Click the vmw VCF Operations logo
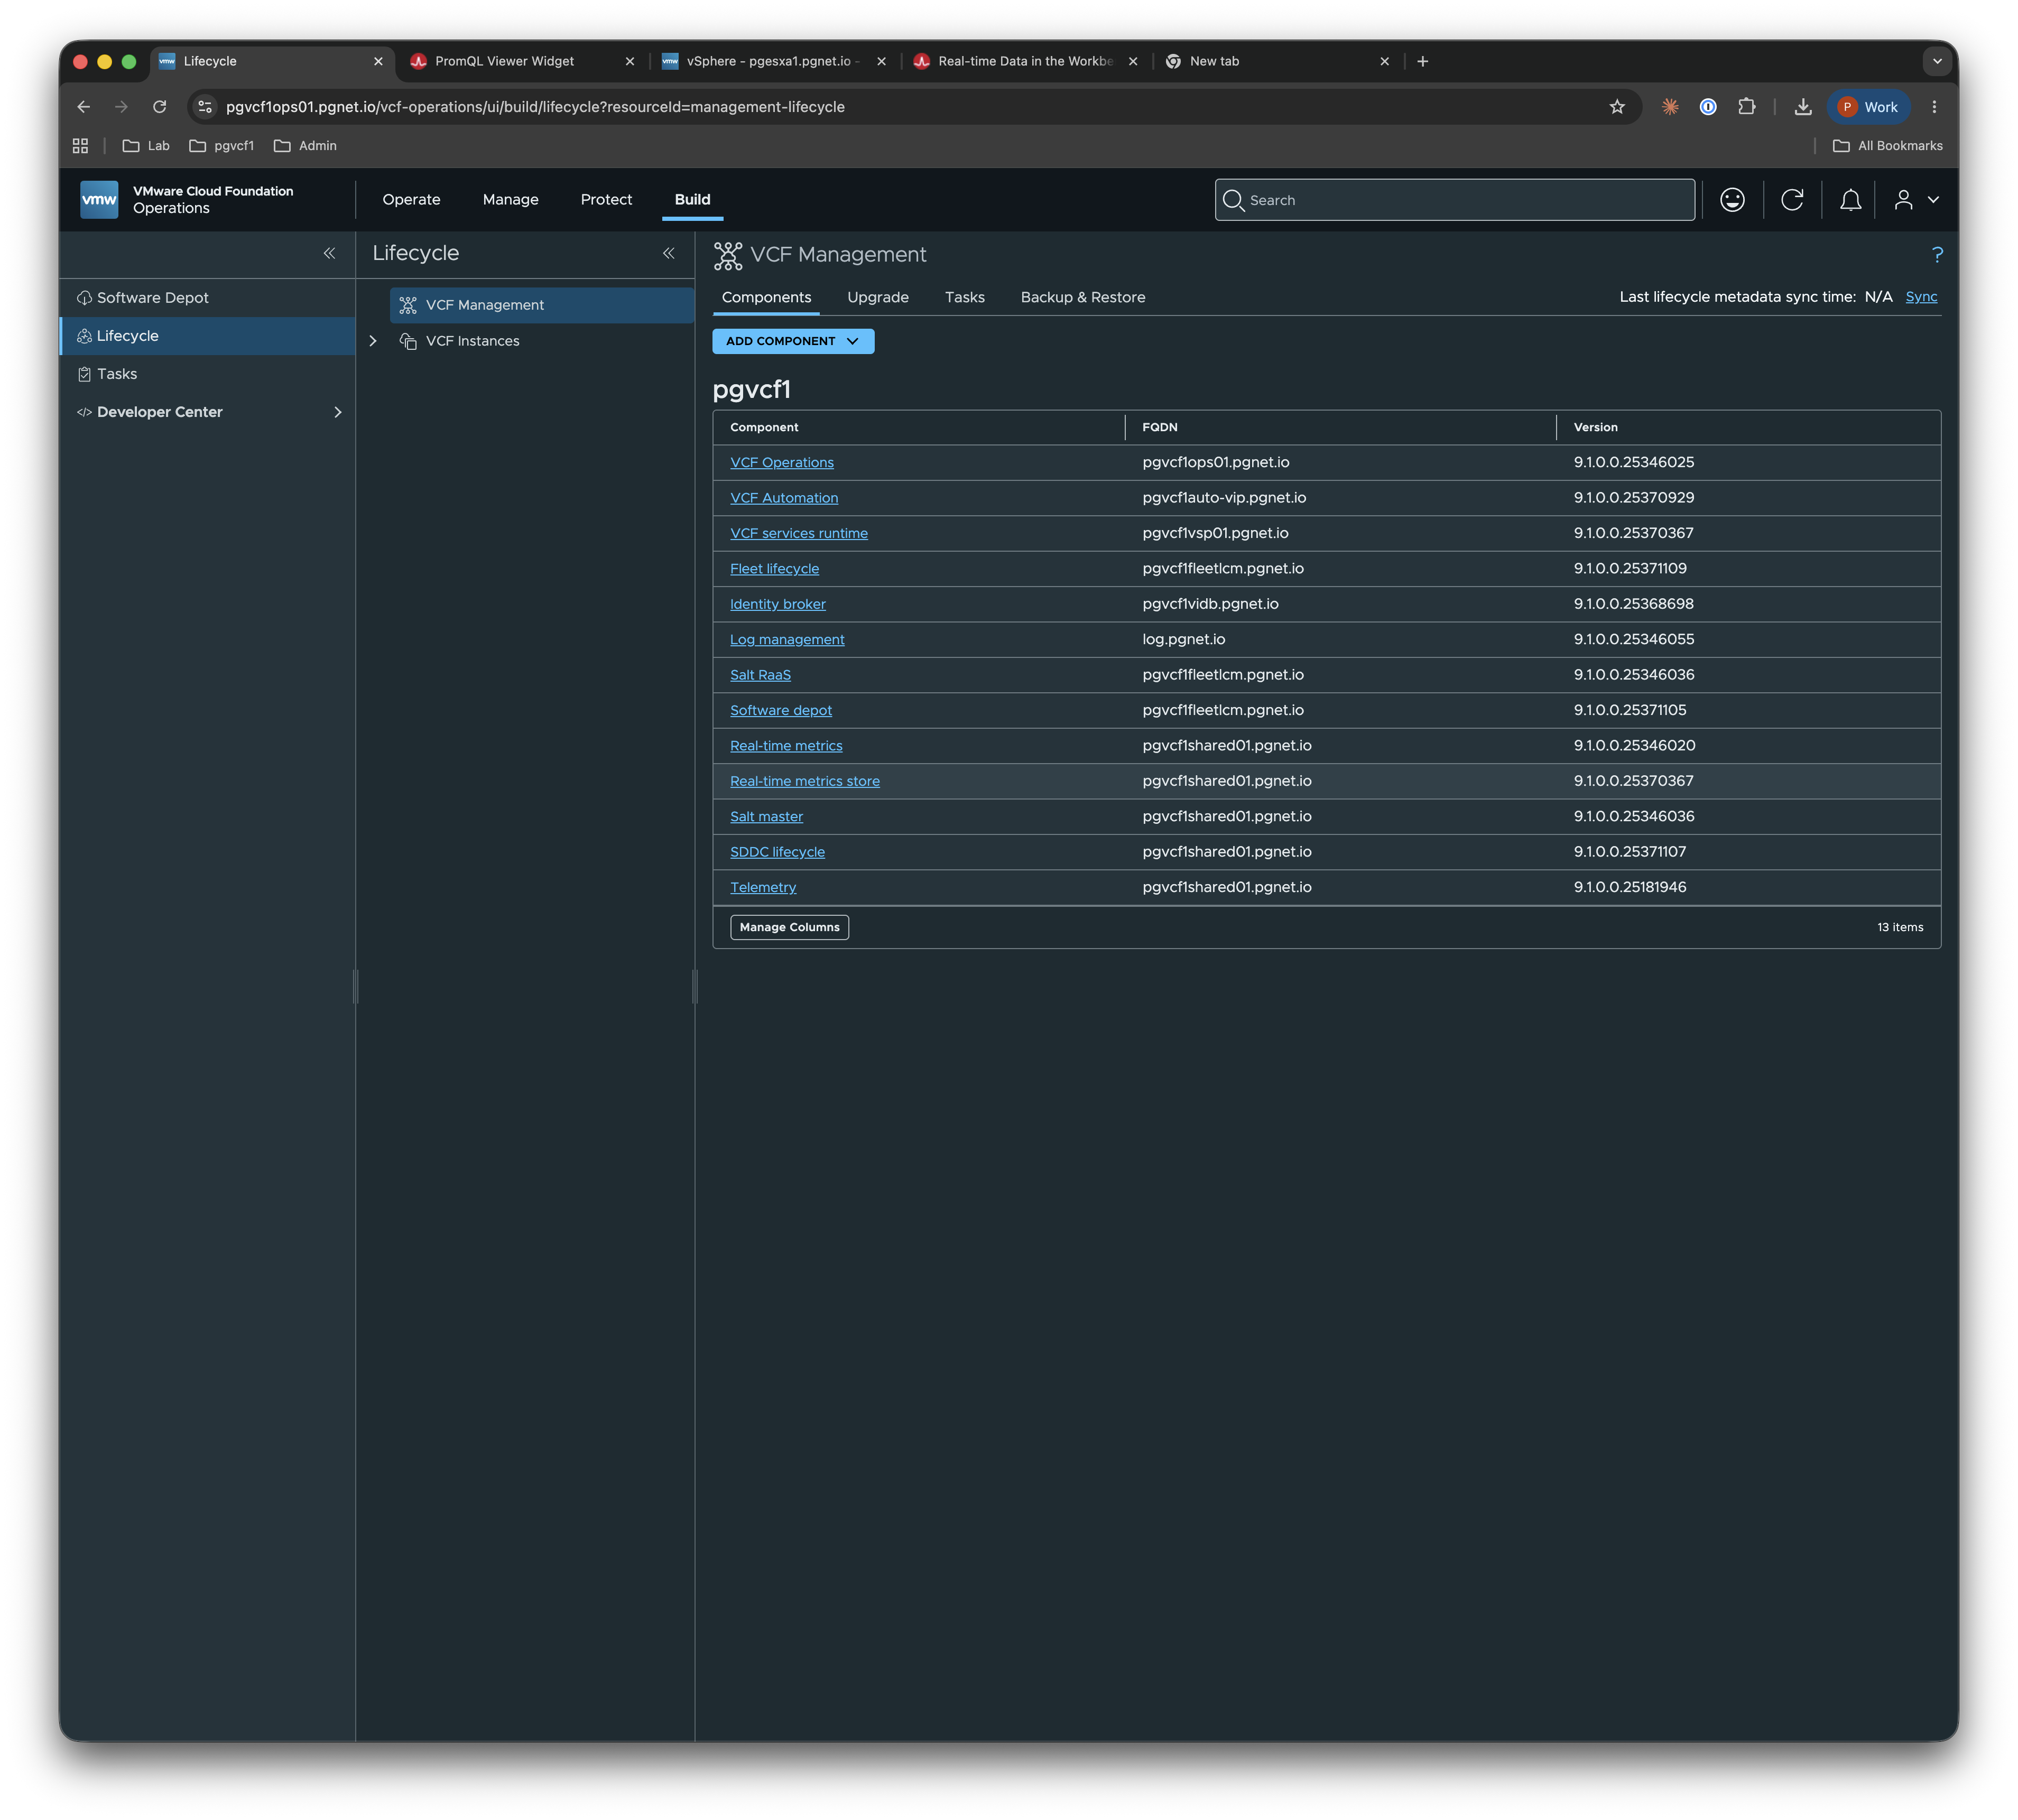The height and width of the screenshot is (1820, 2018). [x=99, y=199]
